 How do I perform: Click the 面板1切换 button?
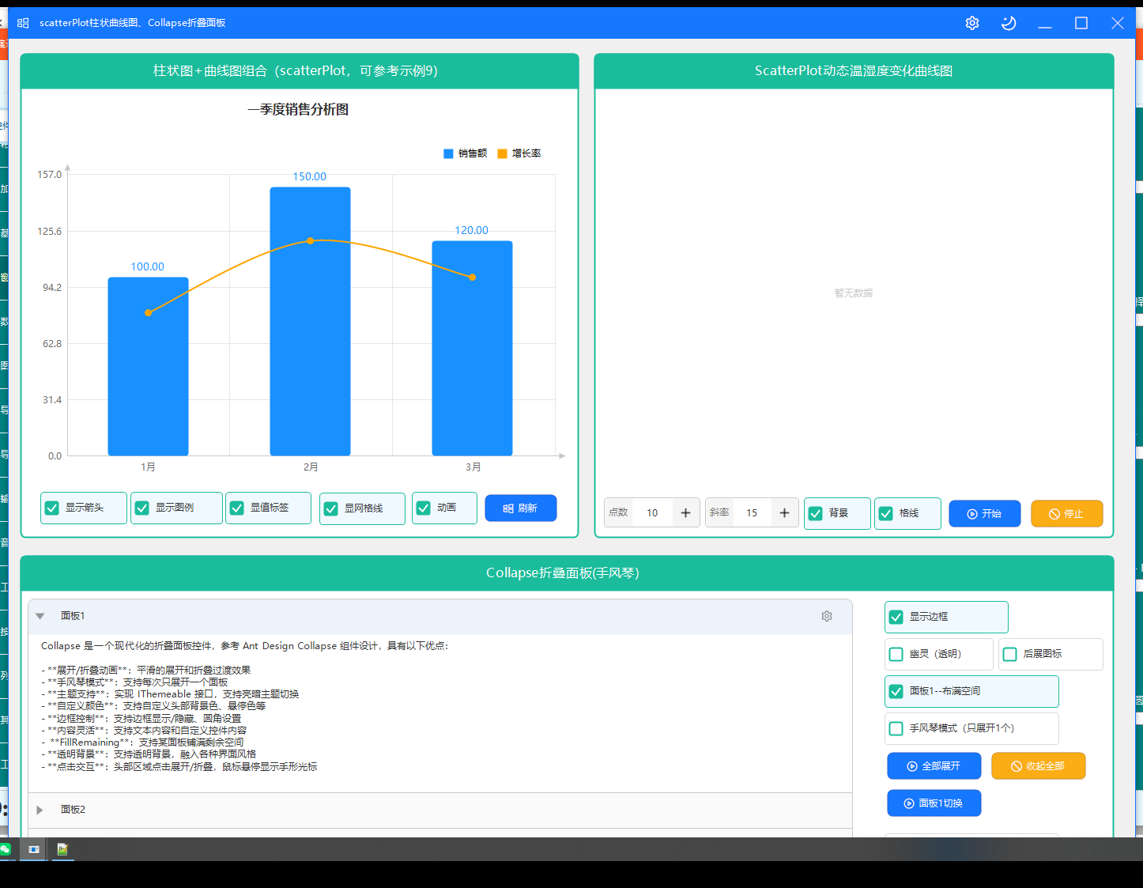(934, 803)
